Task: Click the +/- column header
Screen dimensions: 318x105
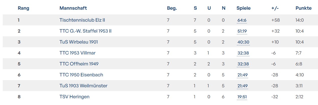Action: point(275,8)
